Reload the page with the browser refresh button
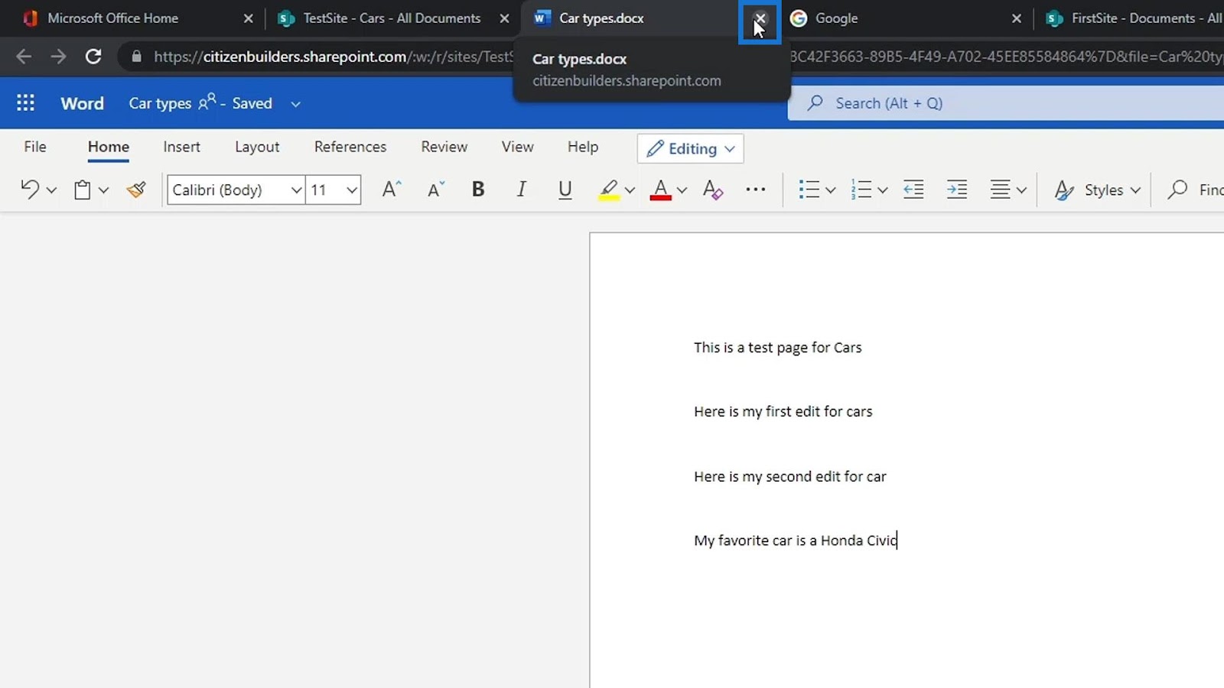Image resolution: width=1224 pixels, height=688 pixels. coord(93,57)
